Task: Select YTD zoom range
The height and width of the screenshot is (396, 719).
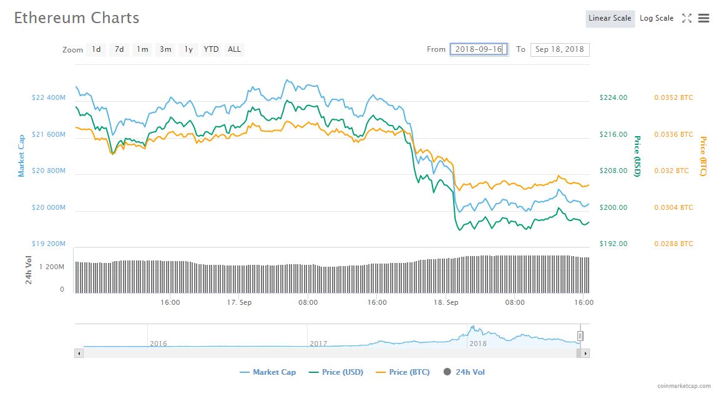Action: 212,49
